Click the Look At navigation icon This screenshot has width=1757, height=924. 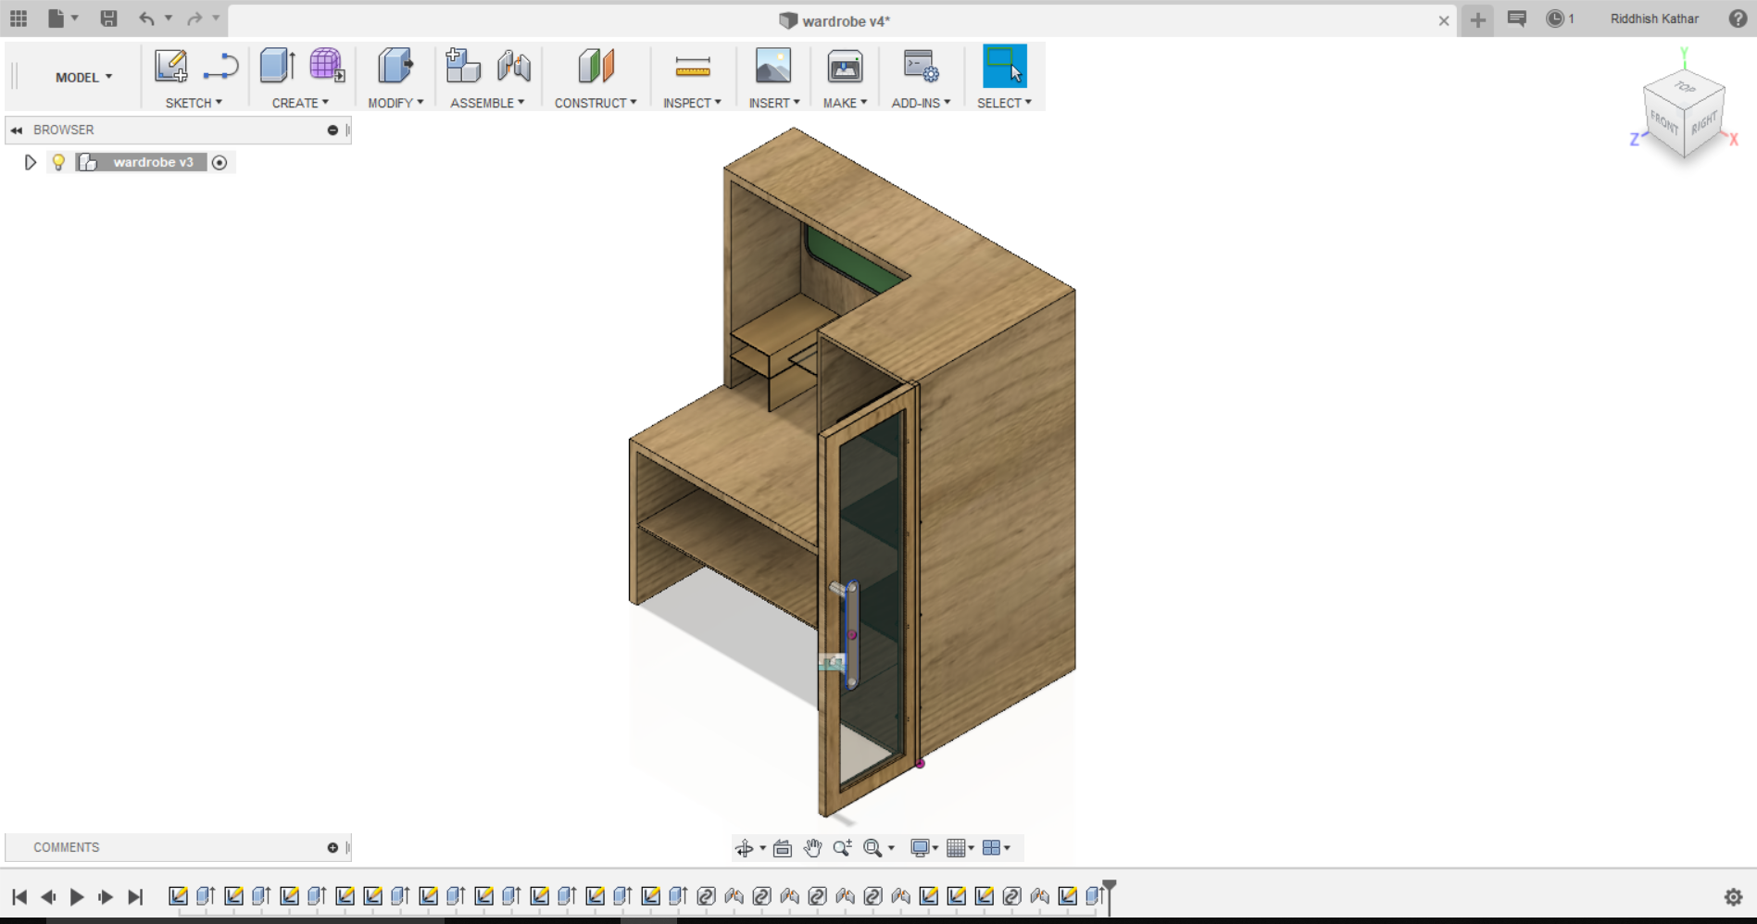tap(783, 848)
